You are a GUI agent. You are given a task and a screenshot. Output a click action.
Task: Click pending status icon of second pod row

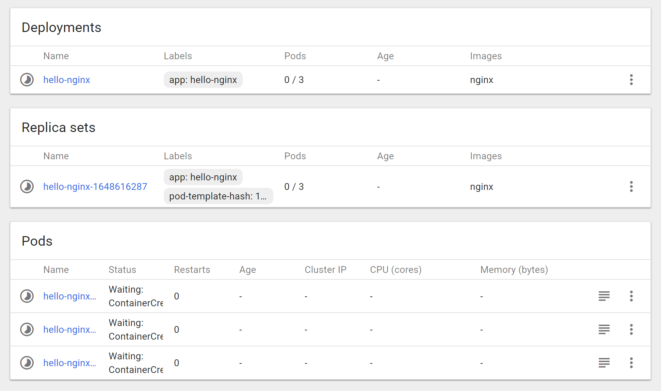click(27, 329)
